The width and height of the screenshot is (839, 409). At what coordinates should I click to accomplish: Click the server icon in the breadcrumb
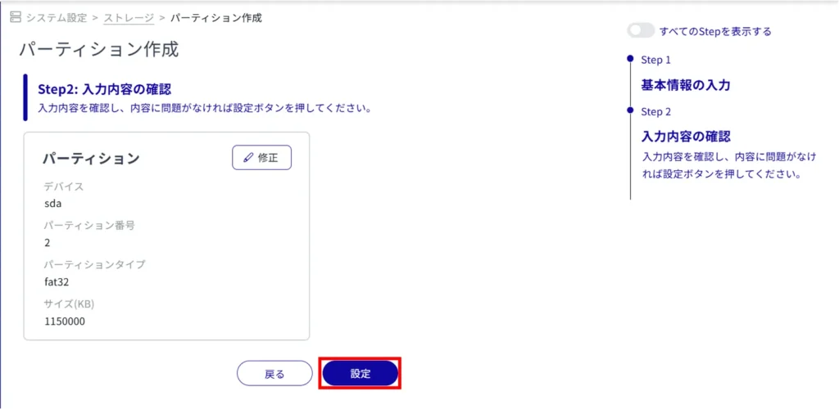pos(15,17)
